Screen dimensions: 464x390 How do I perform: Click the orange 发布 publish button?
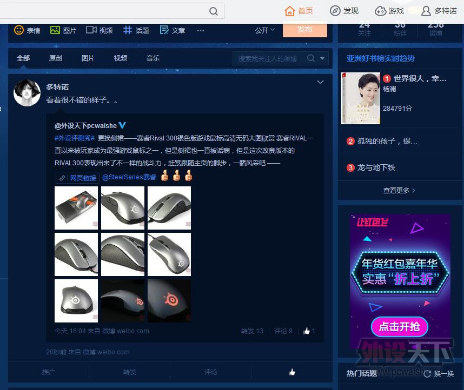(x=305, y=30)
